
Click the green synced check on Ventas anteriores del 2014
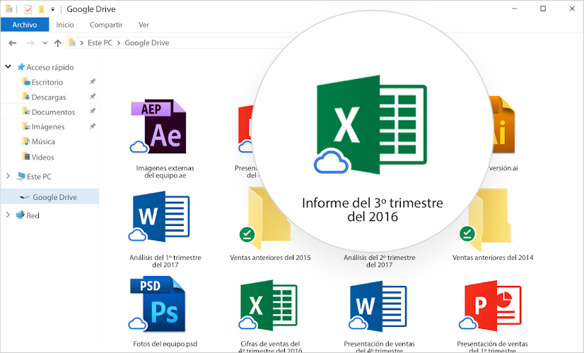click(467, 234)
